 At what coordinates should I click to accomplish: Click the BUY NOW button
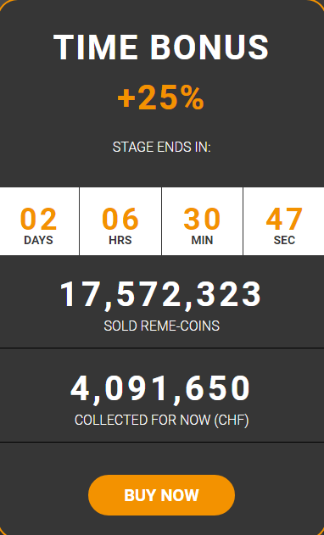click(161, 495)
